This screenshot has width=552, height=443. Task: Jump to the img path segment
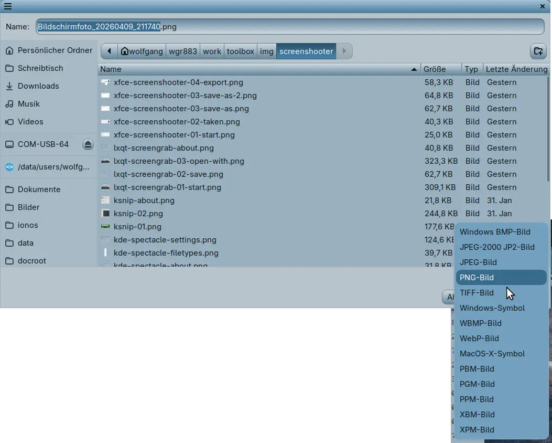266,51
